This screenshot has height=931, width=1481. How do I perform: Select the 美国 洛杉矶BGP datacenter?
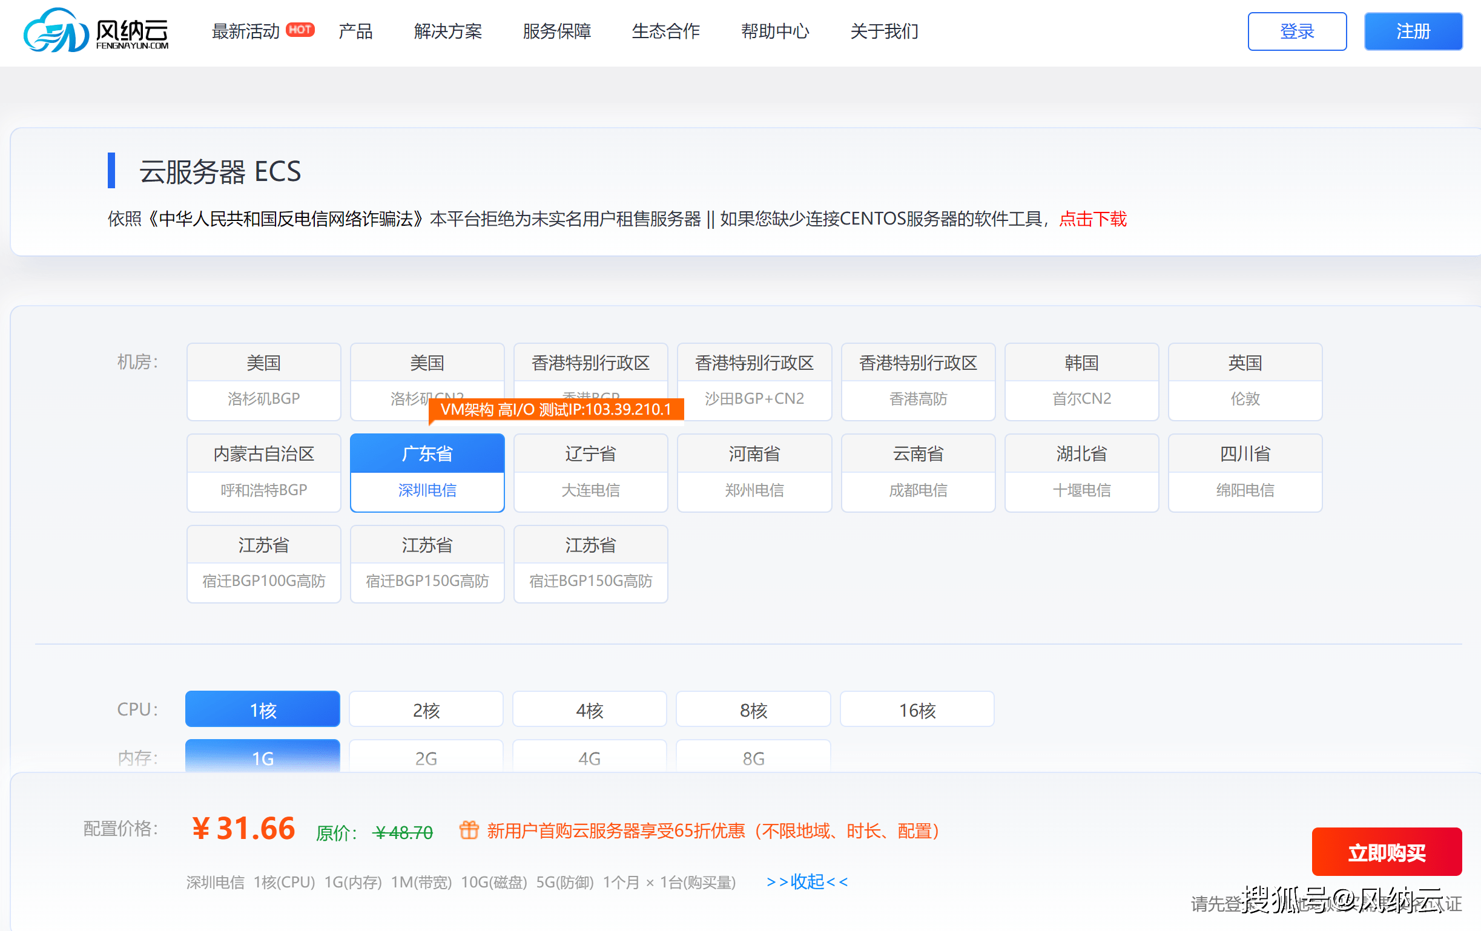coord(264,382)
